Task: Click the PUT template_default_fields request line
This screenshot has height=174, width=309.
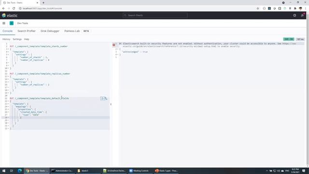Action: click(x=40, y=98)
